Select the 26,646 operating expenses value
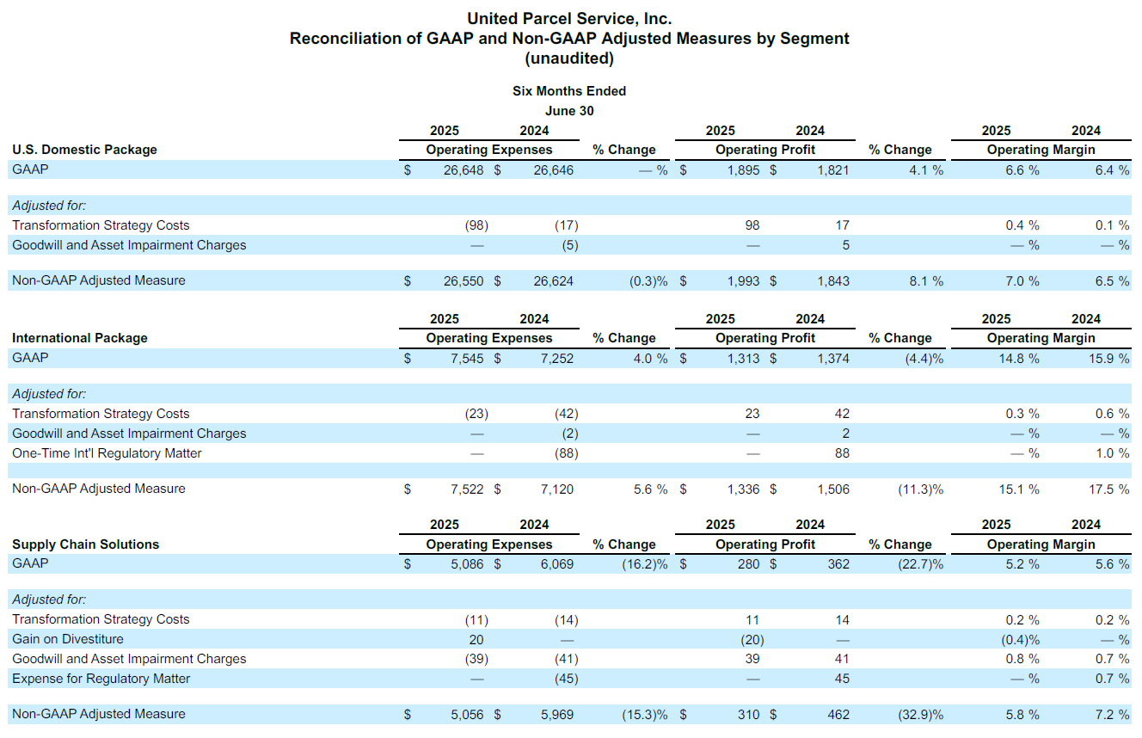The width and height of the screenshot is (1142, 738). (x=553, y=170)
